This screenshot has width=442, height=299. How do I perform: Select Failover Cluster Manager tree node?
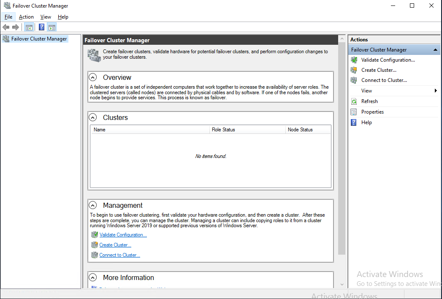click(39, 39)
